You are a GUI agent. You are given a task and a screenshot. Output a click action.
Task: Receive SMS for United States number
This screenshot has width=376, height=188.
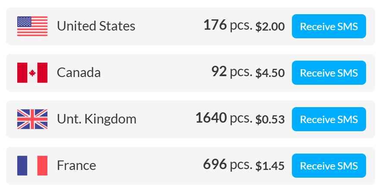click(329, 26)
